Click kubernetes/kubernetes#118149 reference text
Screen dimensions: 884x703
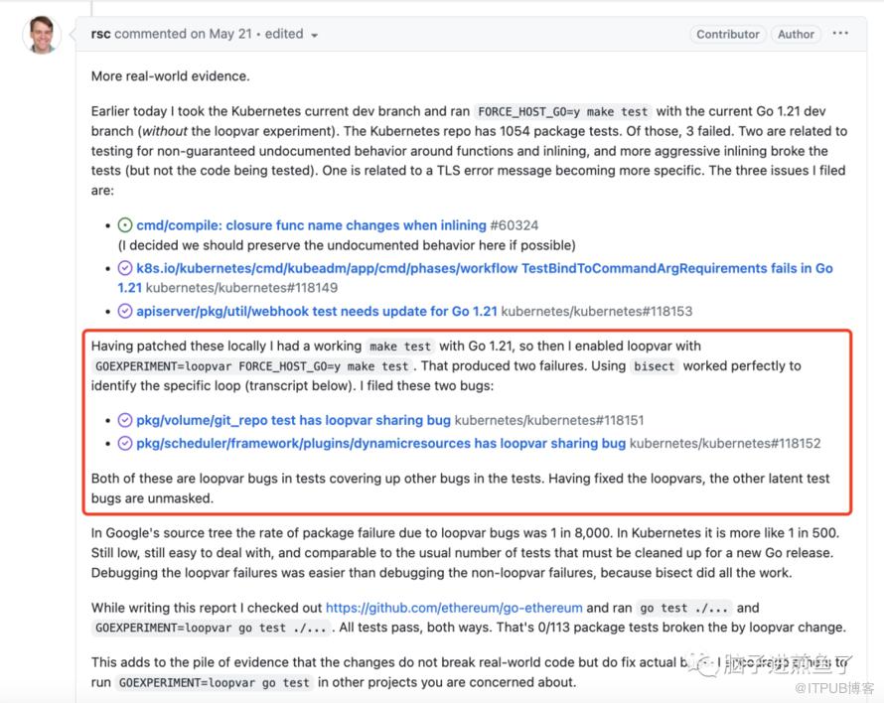tap(241, 288)
